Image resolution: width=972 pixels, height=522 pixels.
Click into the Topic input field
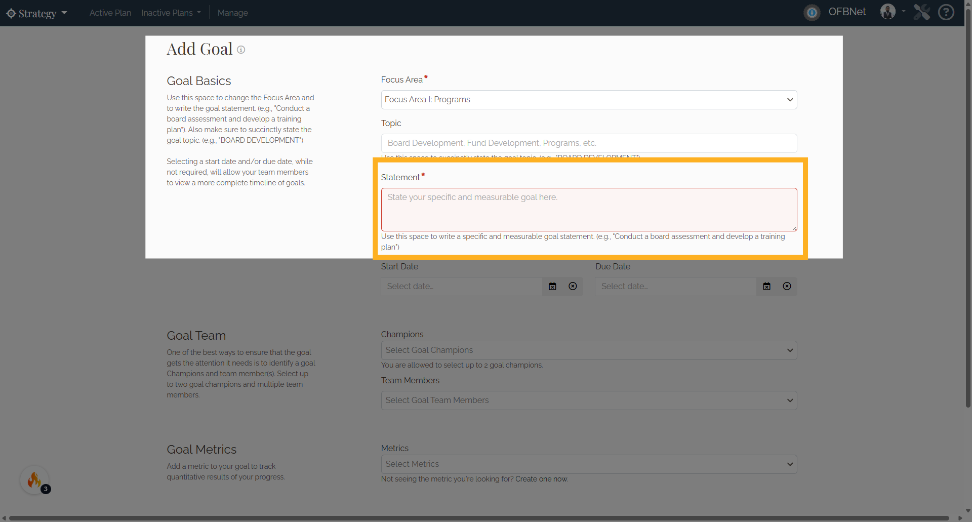[589, 143]
